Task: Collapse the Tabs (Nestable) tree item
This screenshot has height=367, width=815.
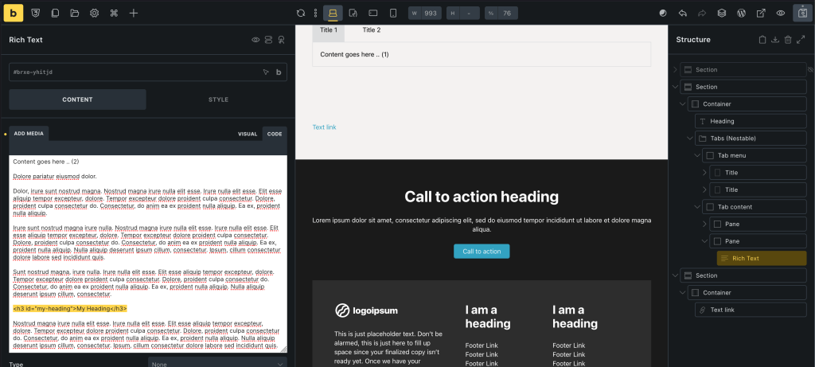Action: pos(690,139)
